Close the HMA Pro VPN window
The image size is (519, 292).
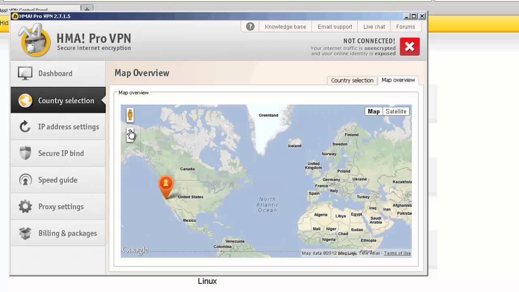pyautogui.click(x=422, y=16)
